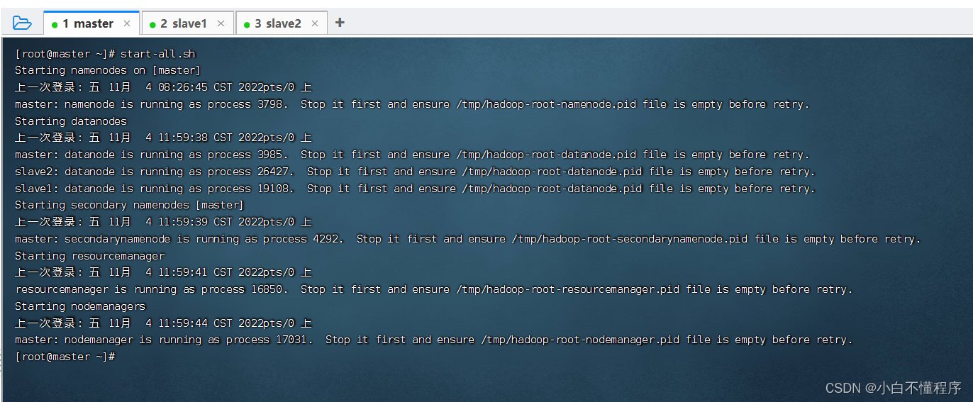The width and height of the screenshot is (973, 402).
Task: Click the 'nodemanager is running as process 17031' line
Action: 434,340
